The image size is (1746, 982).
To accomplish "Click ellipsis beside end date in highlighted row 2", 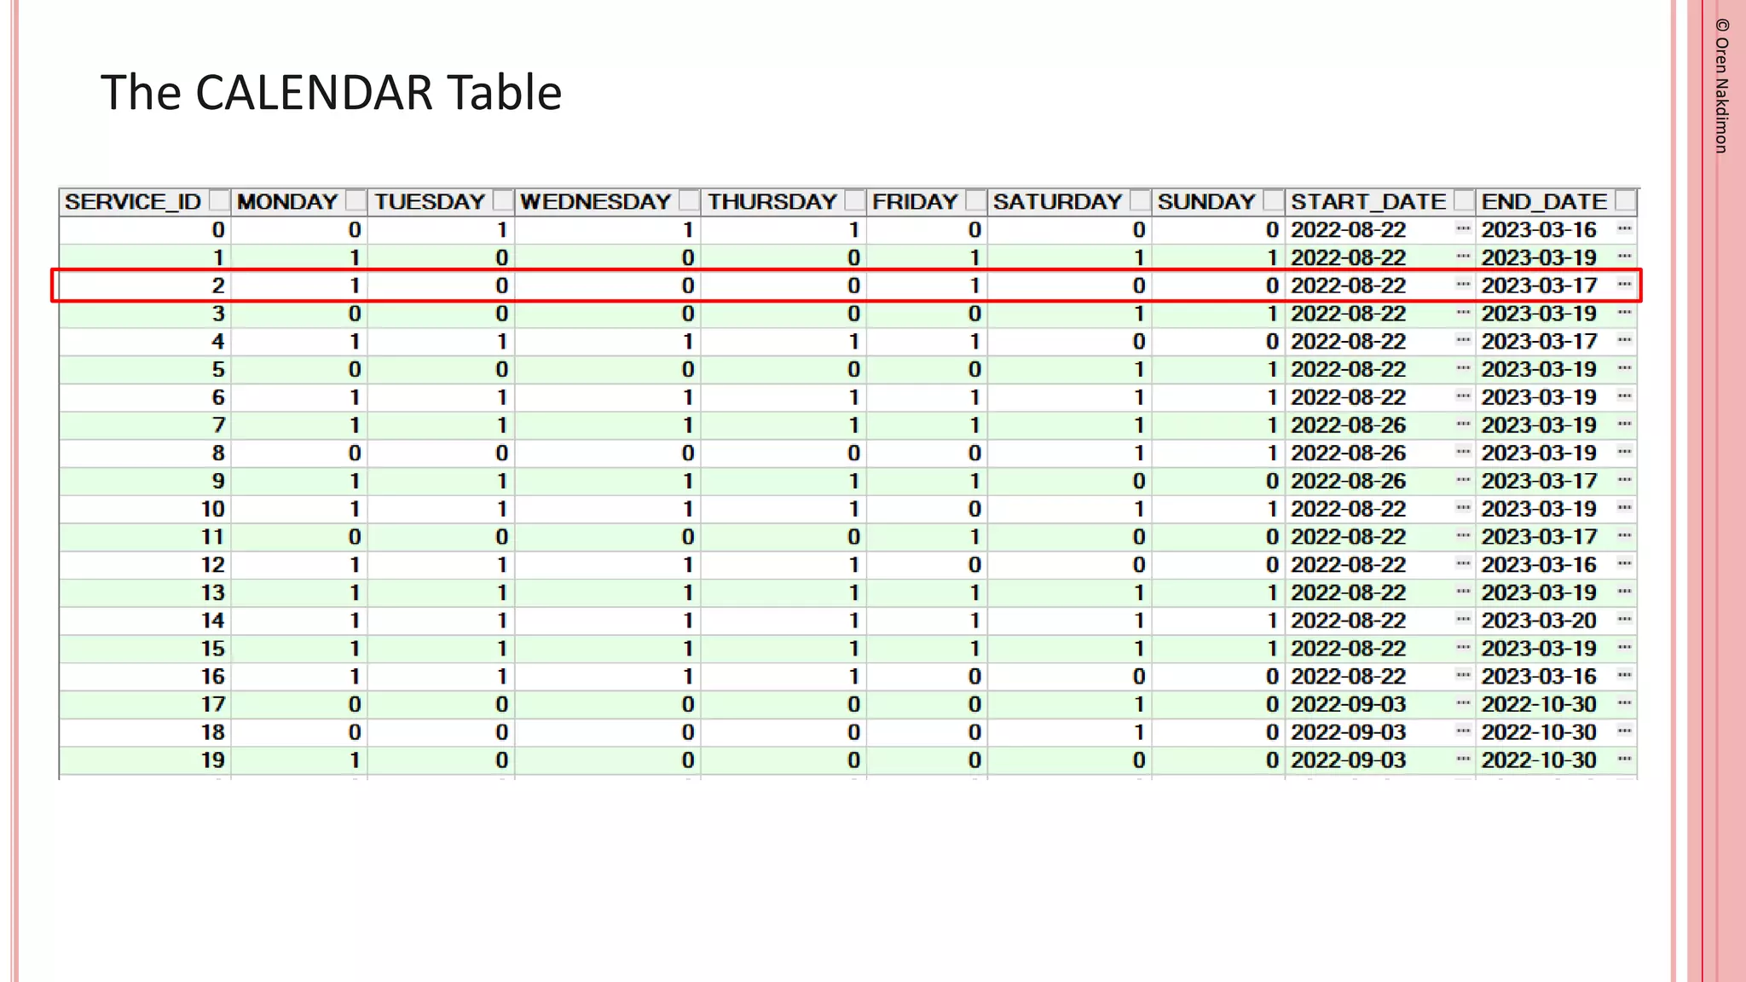I will point(1624,284).
